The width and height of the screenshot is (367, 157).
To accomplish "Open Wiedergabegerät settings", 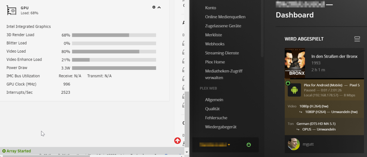I will click(221, 127).
